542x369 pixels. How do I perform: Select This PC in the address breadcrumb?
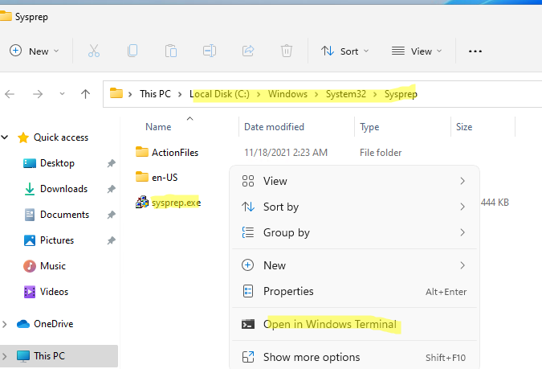155,94
